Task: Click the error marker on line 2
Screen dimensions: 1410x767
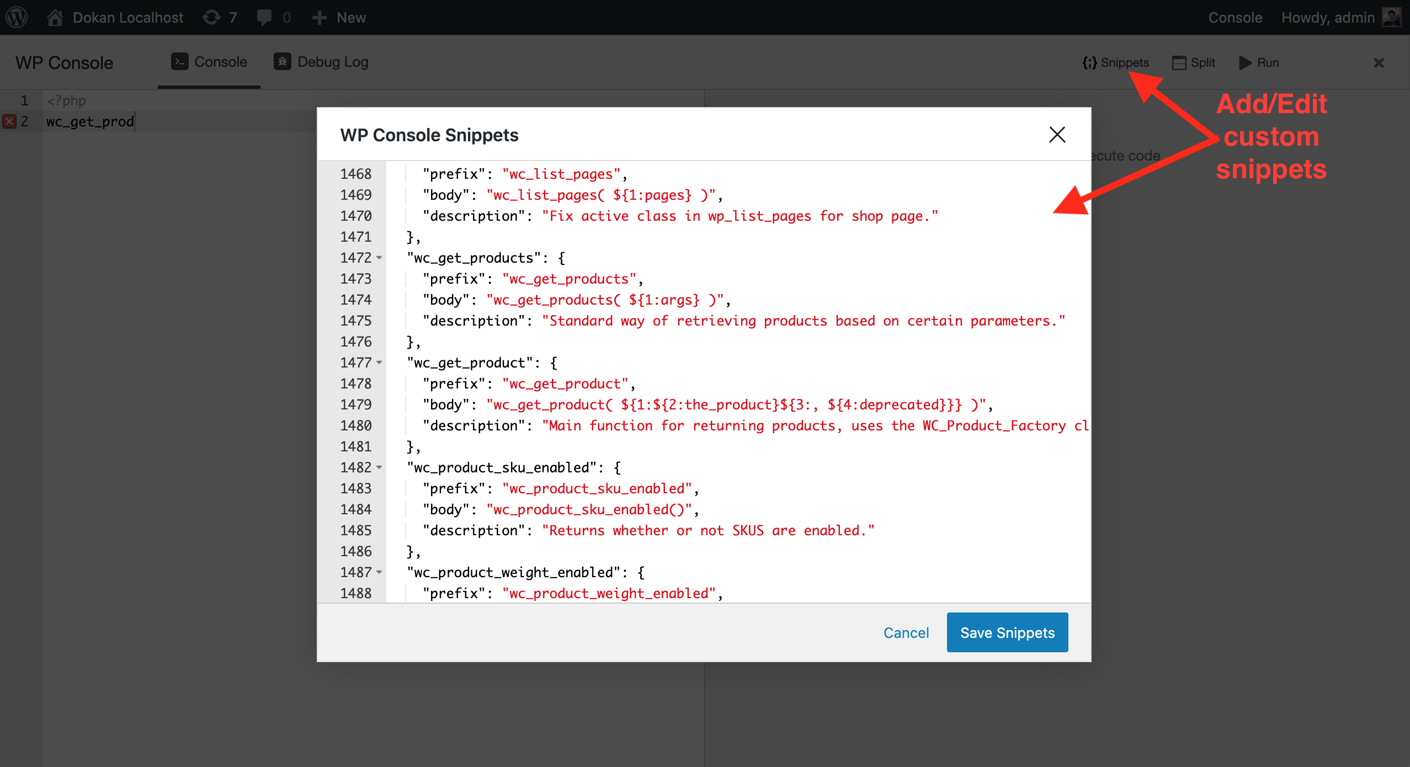Action: 9,121
